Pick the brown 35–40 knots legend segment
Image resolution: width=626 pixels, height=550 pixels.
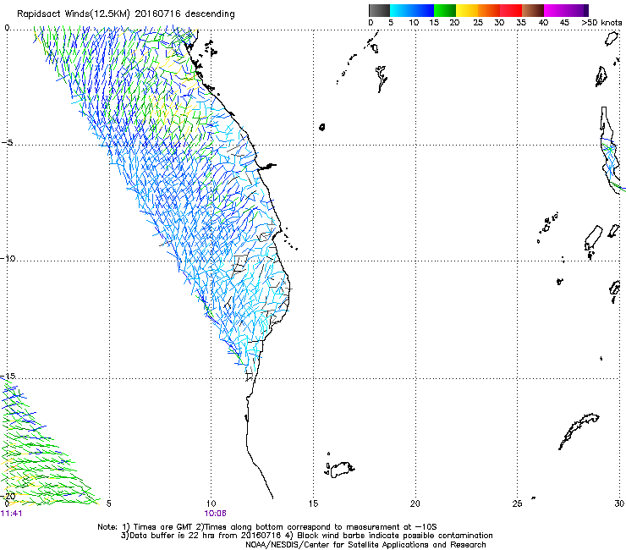(x=533, y=10)
